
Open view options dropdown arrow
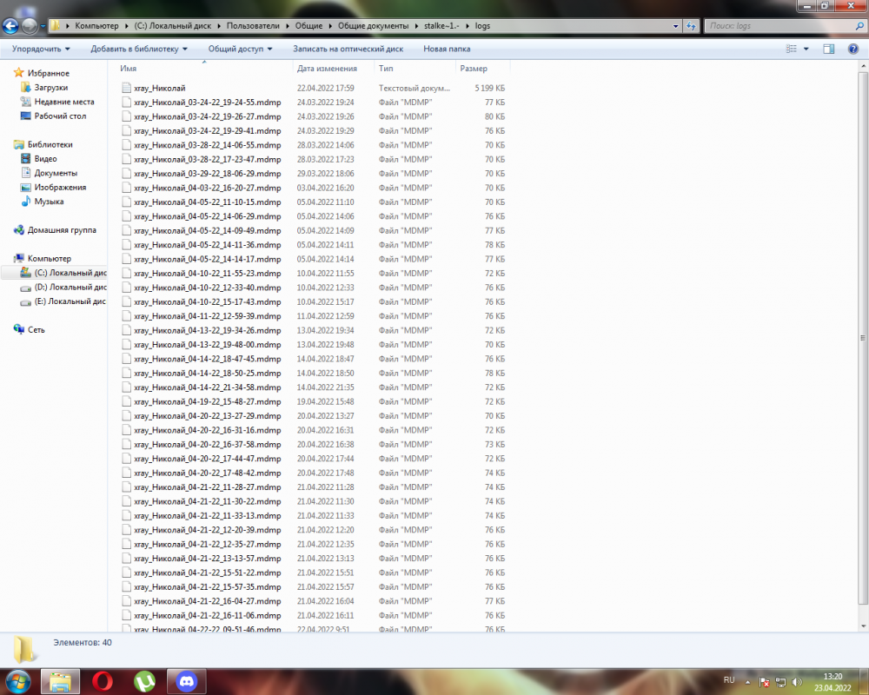tap(806, 49)
